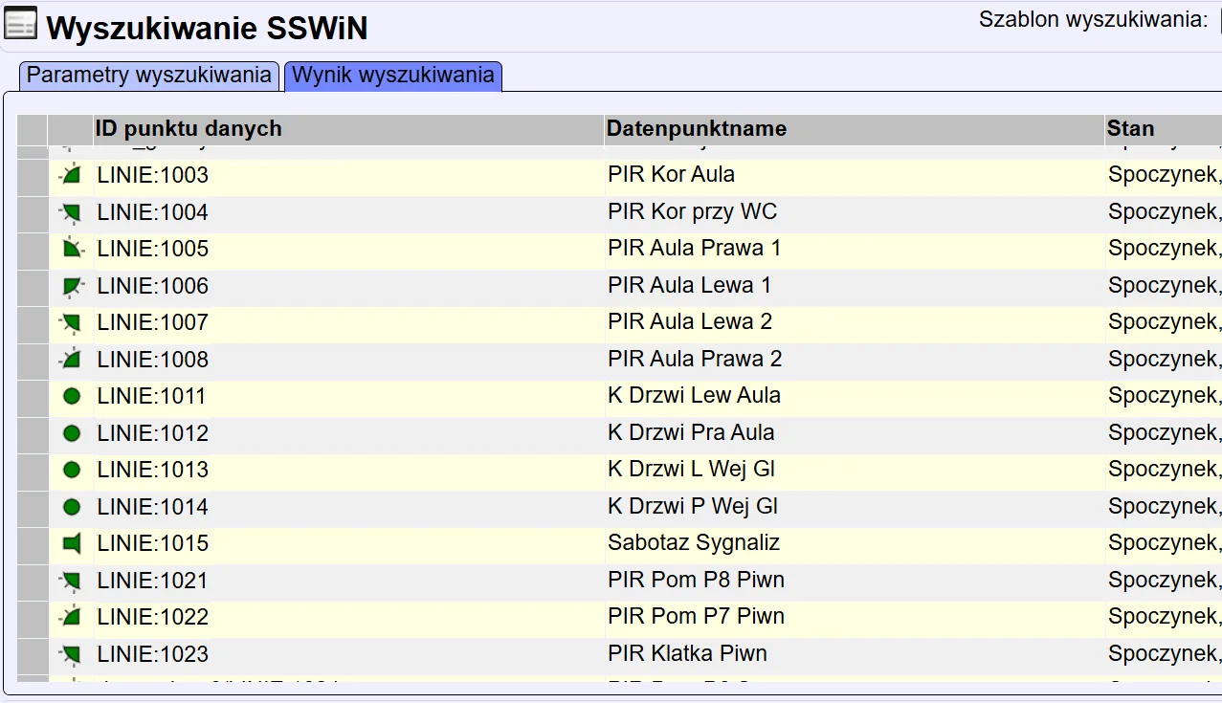Switch to the Wynik wyszukiwania tab
This screenshot has width=1222, height=703.
(x=393, y=76)
